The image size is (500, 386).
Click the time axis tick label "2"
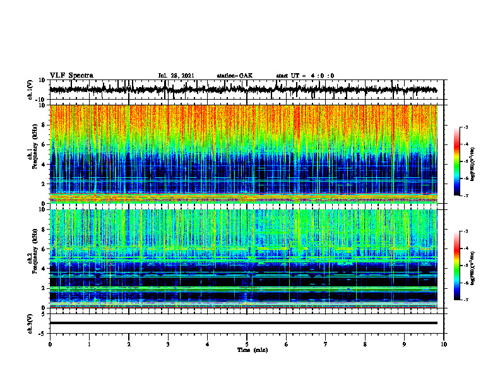(129, 344)
